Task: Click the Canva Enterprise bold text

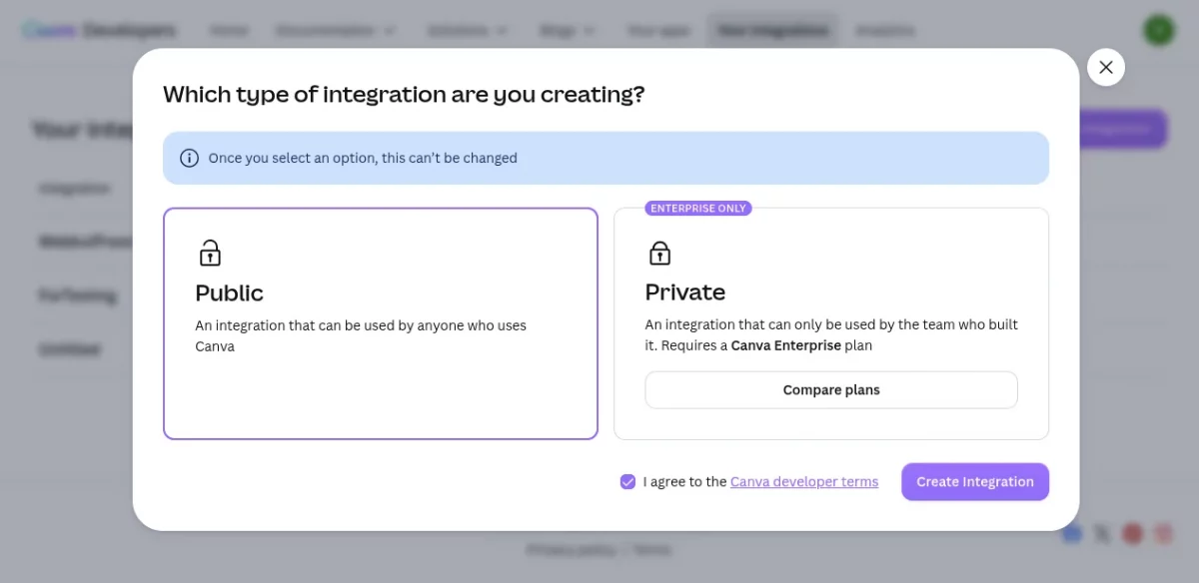Action: tap(788, 345)
